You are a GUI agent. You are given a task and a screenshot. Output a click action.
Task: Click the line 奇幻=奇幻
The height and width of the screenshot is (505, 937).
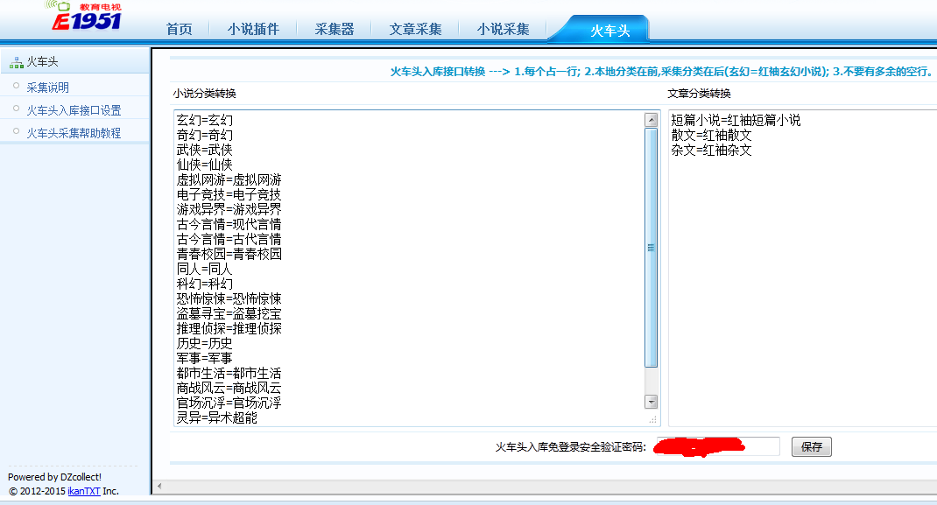[204, 135]
